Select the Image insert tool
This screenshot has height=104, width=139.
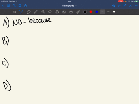tap(64, 12)
